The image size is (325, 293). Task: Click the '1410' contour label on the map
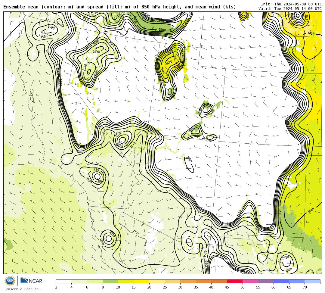point(311,33)
